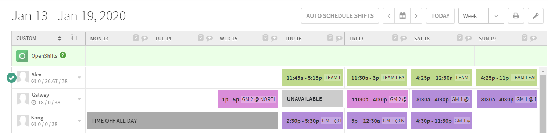Go to the previous week arrow

(x=389, y=16)
